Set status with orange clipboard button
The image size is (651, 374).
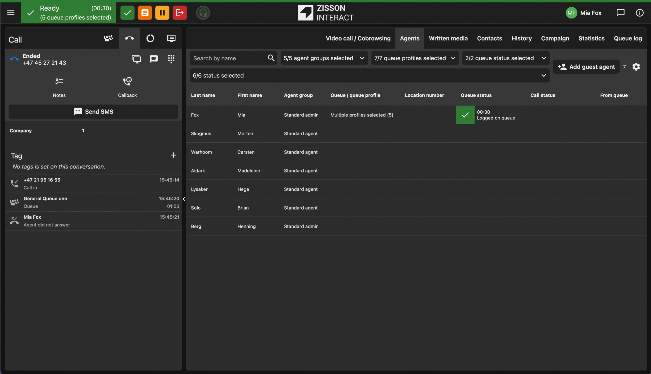tap(145, 13)
